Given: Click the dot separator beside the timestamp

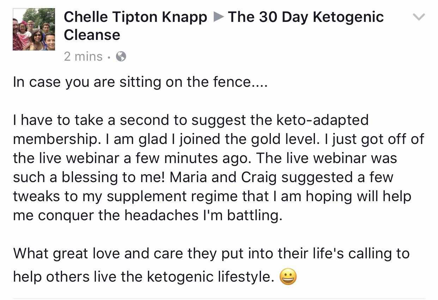Looking at the screenshot, I should [x=109, y=57].
